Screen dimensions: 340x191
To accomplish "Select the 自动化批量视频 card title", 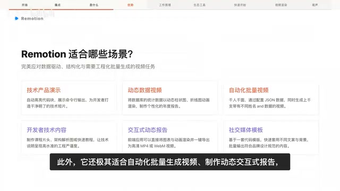I will click(x=249, y=90).
